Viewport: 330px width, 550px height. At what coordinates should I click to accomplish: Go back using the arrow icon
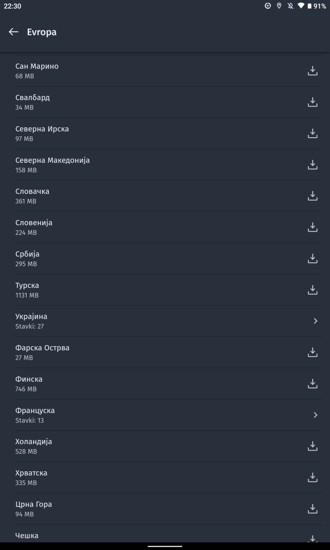[x=13, y=32]
